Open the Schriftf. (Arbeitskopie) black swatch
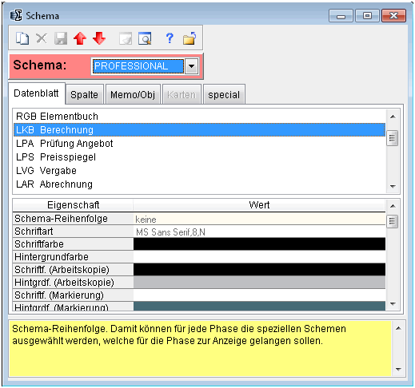415x388 pixels. tap(259, 270)
